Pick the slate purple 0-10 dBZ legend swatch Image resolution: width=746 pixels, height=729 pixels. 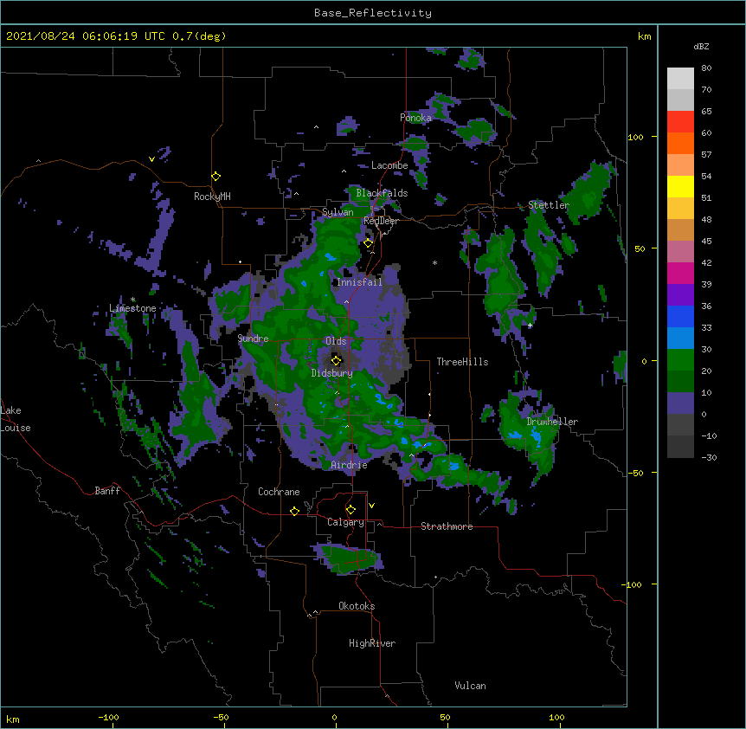click(680, 403)
